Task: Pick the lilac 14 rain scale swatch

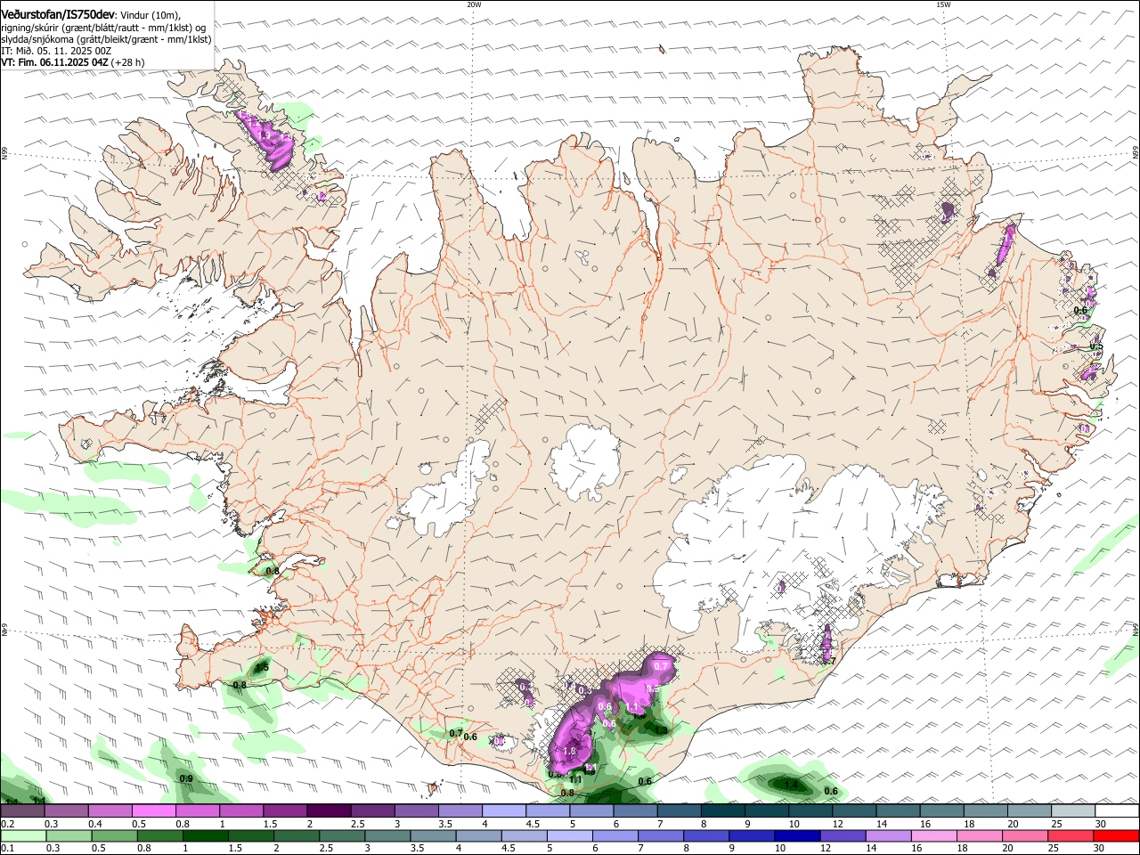Action: coord(888,836)
